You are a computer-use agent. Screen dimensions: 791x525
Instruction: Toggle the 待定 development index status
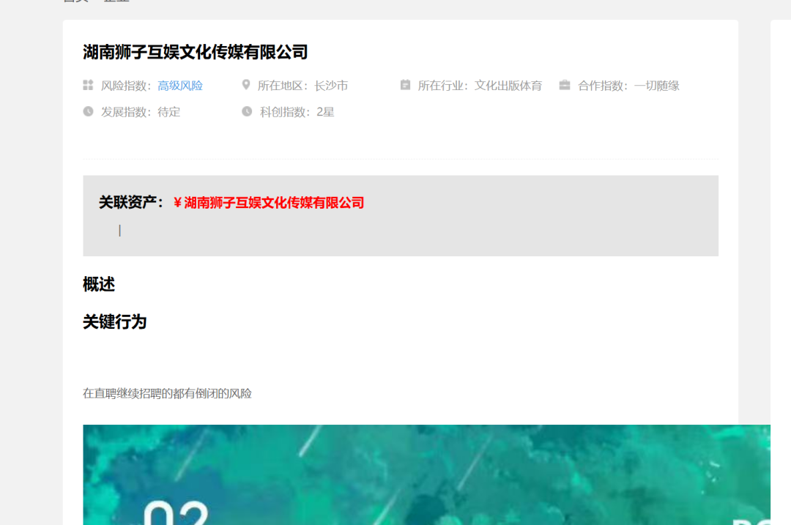[168, 111]
